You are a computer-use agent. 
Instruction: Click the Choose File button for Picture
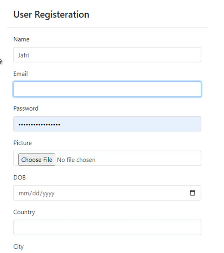point(37,160)
